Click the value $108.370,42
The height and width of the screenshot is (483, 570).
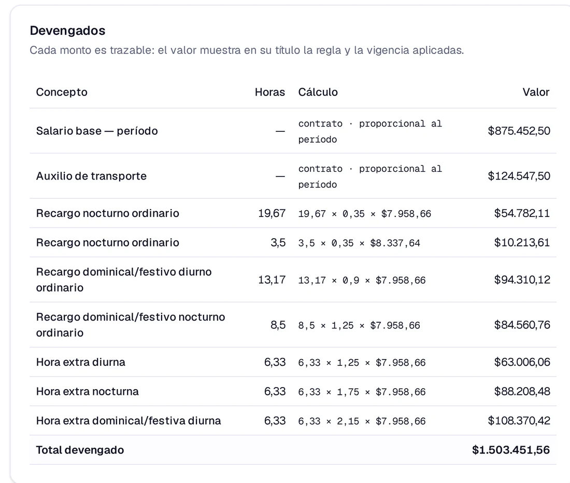519,421
